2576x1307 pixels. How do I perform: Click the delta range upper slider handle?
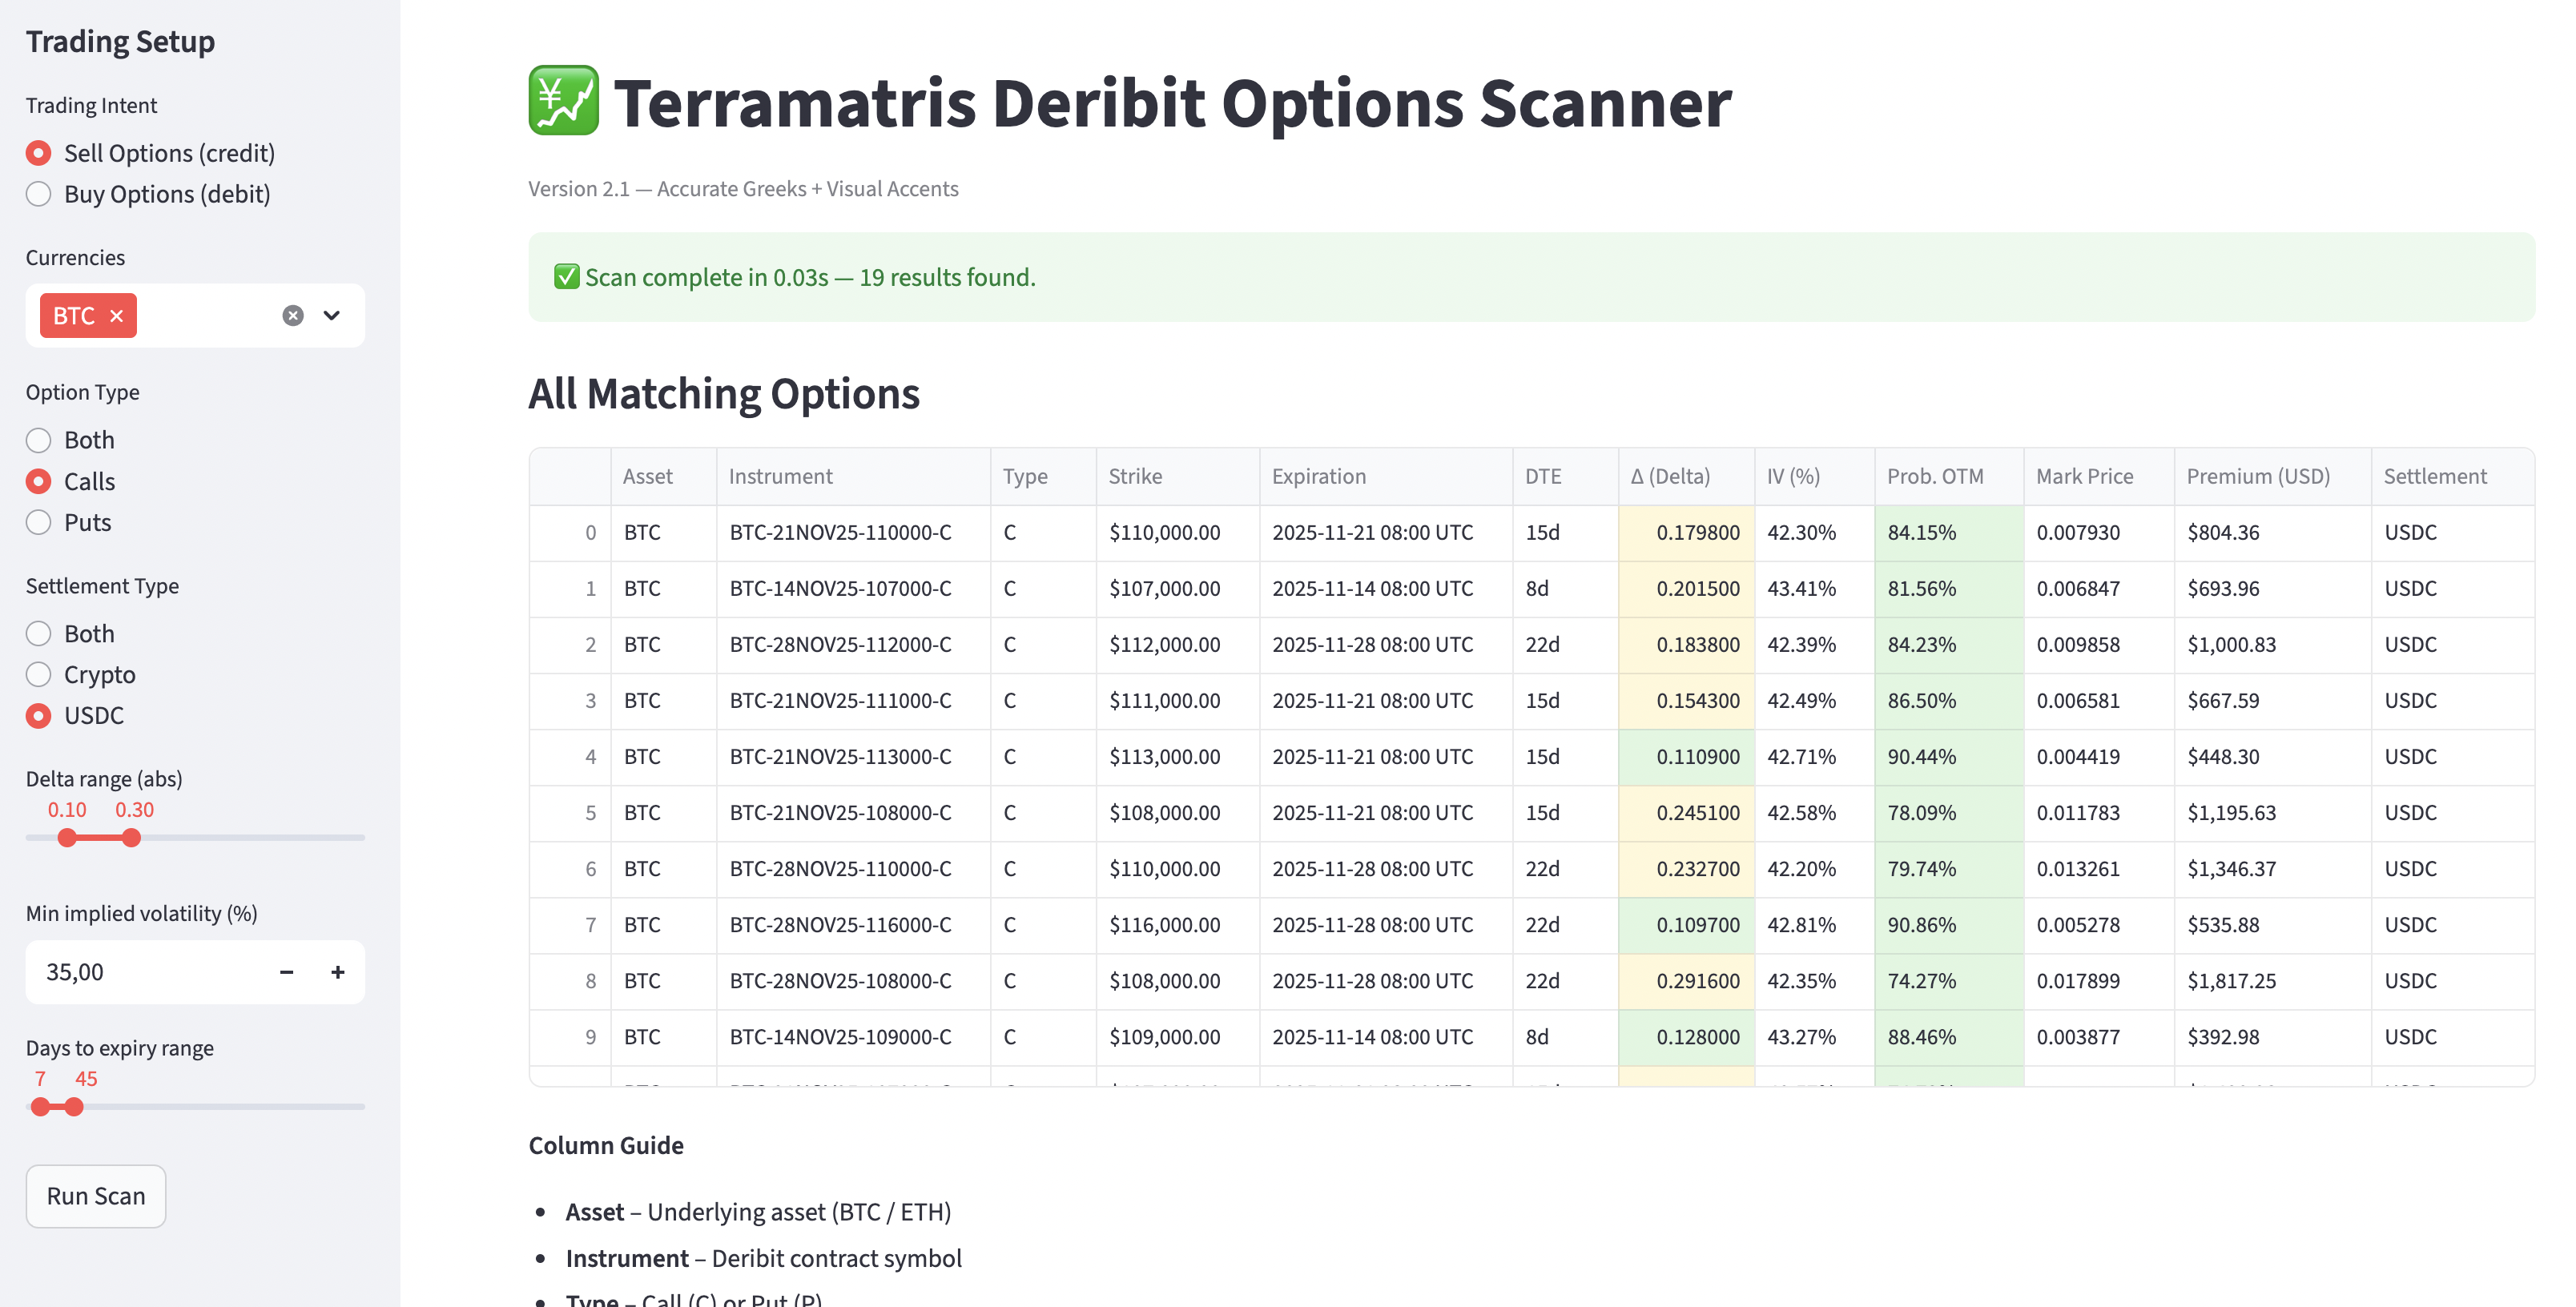pos(131,838)
